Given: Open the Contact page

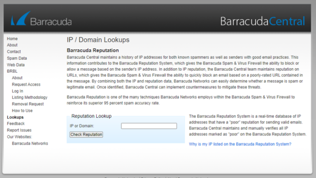Looking at the screenshot, I should [14, 51].
